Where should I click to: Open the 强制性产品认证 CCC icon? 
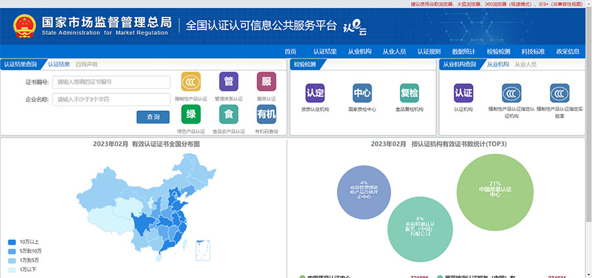[191, 82]
